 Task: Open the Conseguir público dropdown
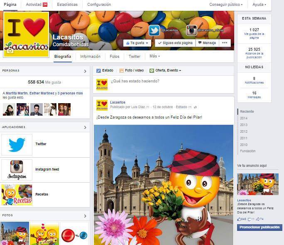(x=226, y=5)
